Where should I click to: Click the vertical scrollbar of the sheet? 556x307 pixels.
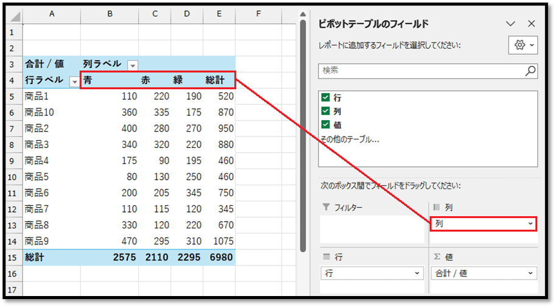click(303, 134)
